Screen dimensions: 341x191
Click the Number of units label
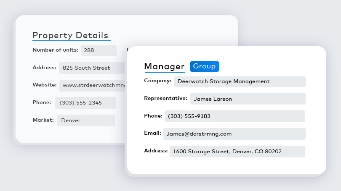coord(56,50)
